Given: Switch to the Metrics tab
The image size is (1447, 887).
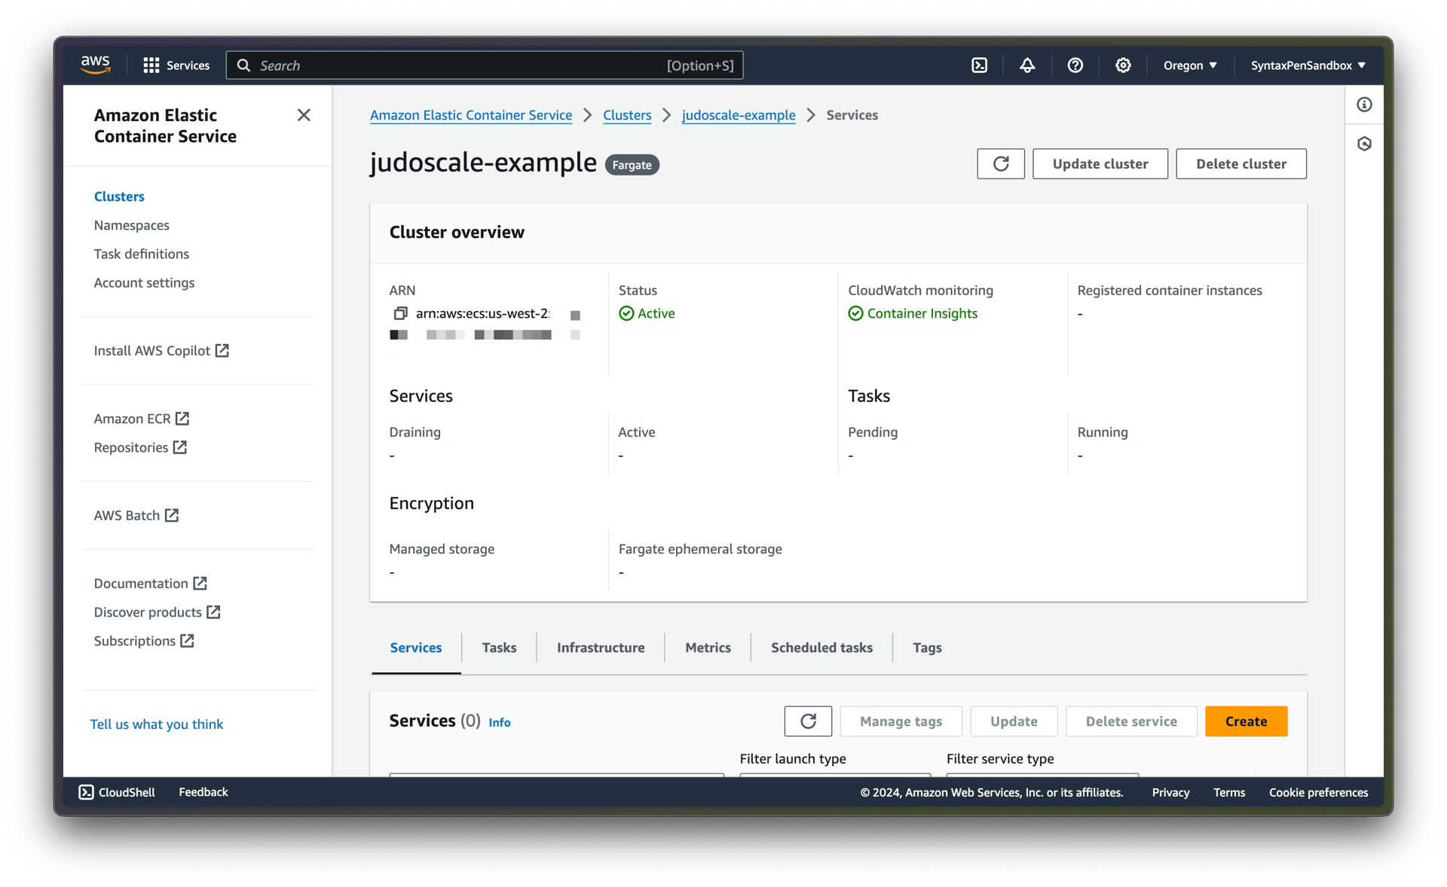Looking at the screenshot, I should (707, 648).
